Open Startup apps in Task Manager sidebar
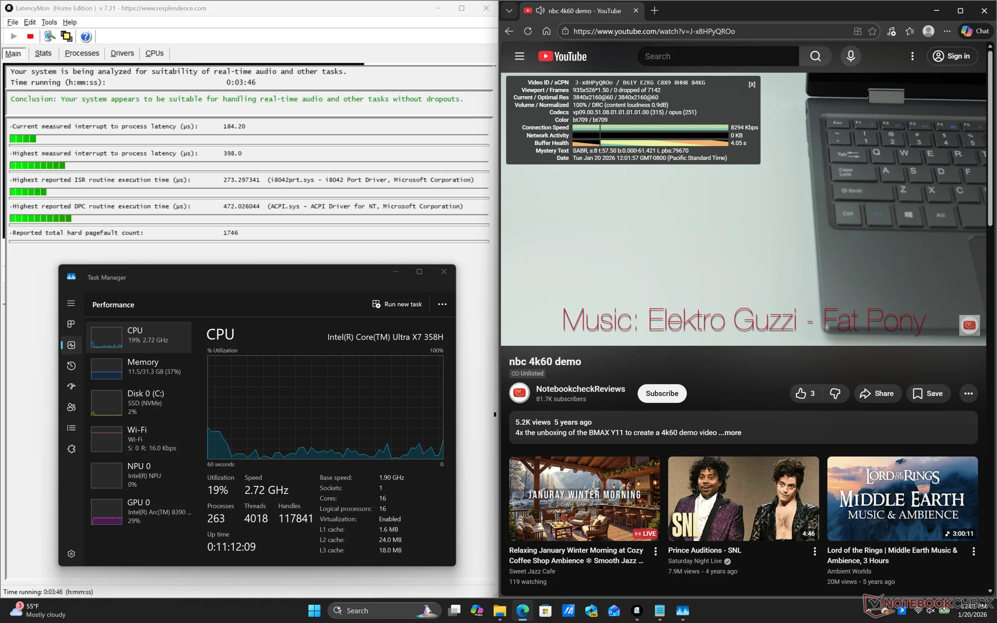The height and width of the screenshot is (623, 997). (71, 387)
